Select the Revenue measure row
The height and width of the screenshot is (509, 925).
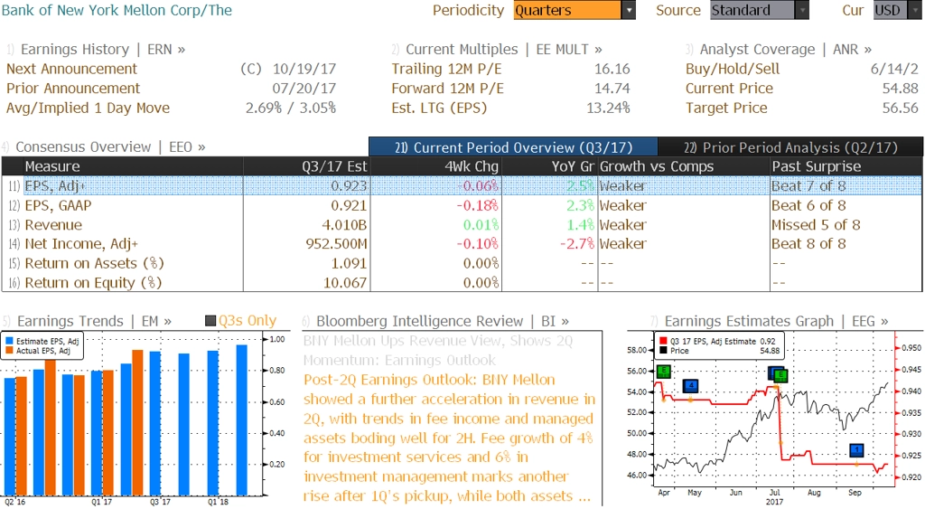pyautogui.click(x=462, y=225)
